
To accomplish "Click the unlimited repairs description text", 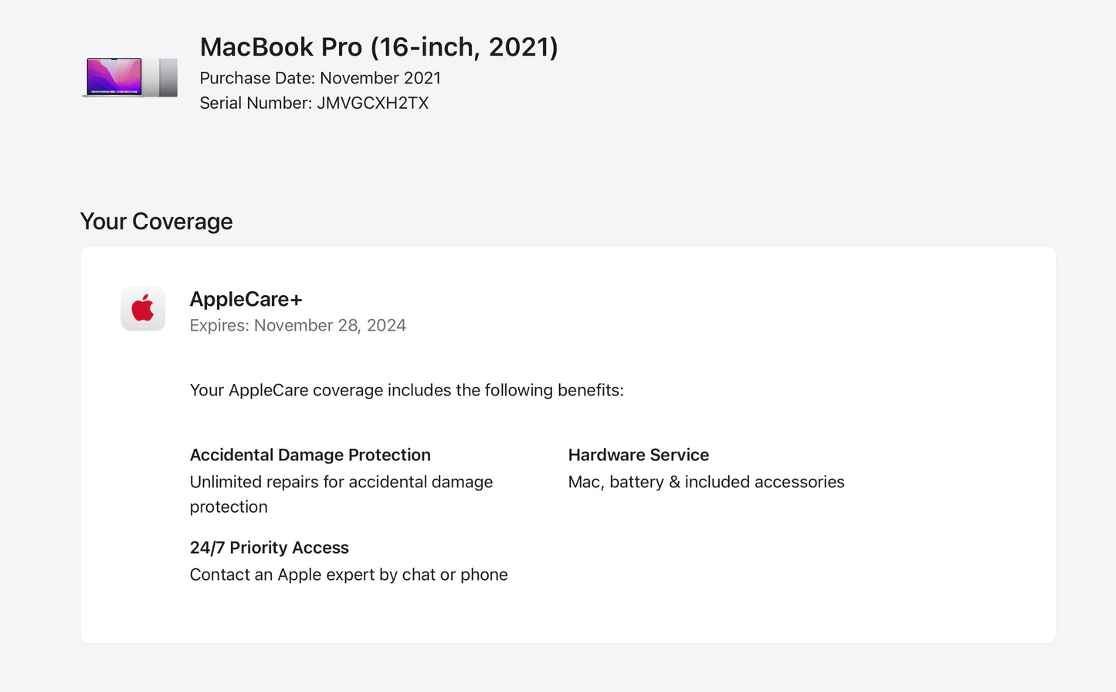I will click(341, 482).
